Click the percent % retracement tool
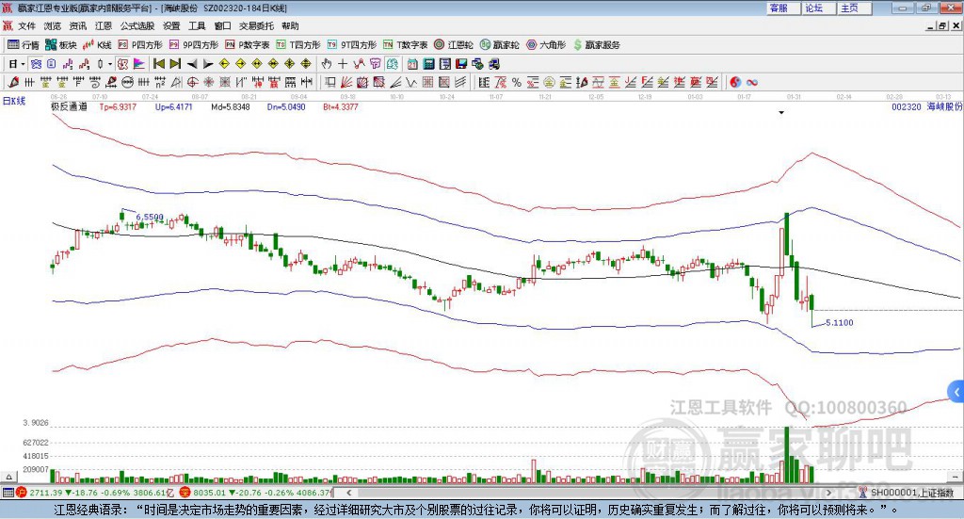The width and height of the screenshot is (964, 519). point(517,82)
